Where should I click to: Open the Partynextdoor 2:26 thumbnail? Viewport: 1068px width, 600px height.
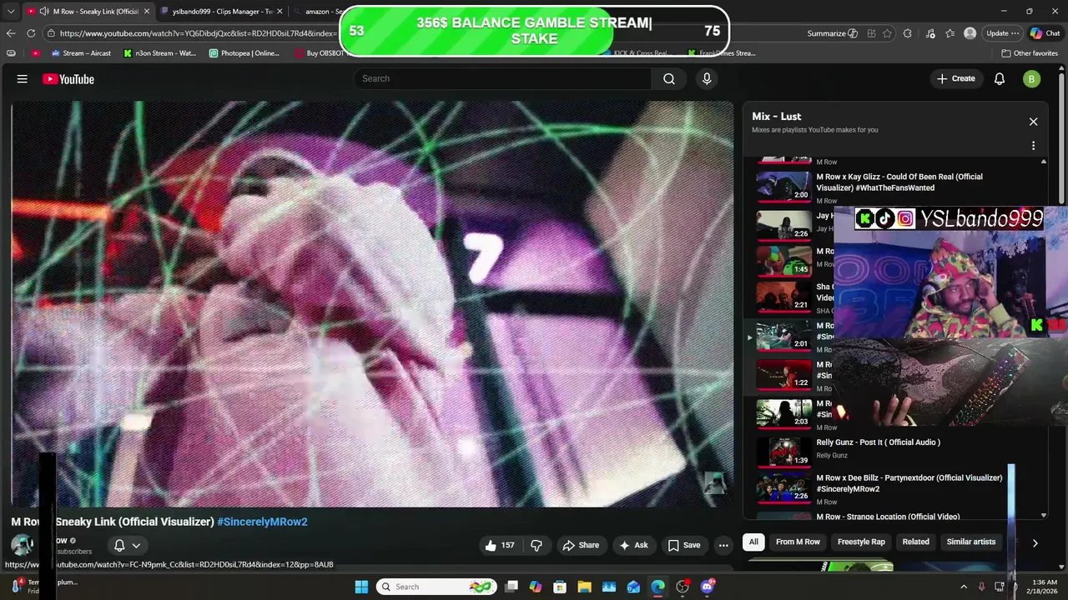pos(783,487)
